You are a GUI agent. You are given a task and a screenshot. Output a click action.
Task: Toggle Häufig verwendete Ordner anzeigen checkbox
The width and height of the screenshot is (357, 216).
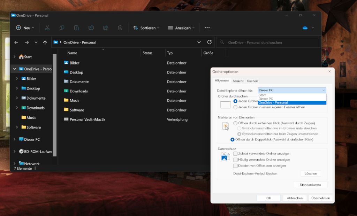(x=235, y=160)
